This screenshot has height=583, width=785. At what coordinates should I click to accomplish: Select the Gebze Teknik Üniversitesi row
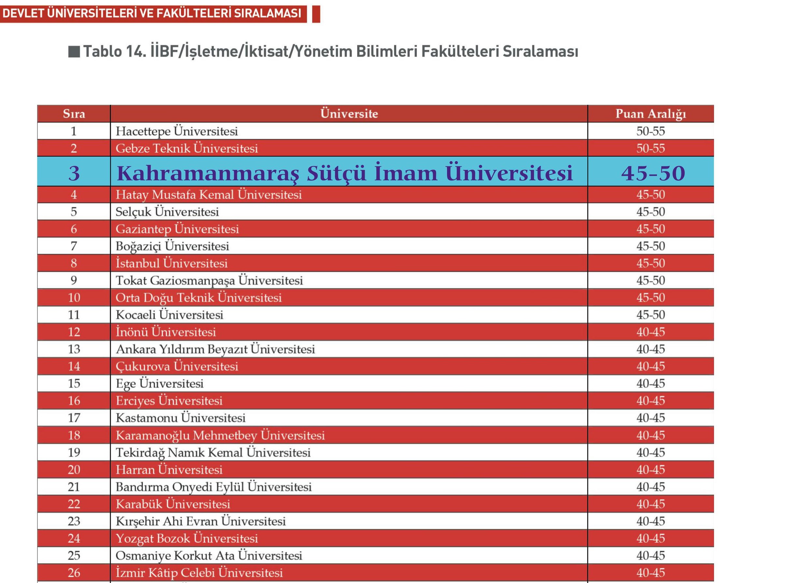point(187,148)
